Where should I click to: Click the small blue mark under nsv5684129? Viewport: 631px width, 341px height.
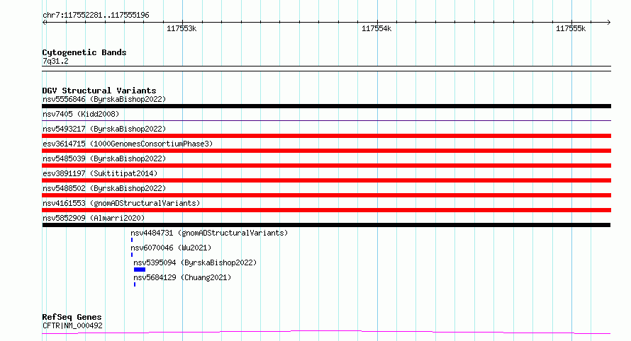(x=135, y=284)
